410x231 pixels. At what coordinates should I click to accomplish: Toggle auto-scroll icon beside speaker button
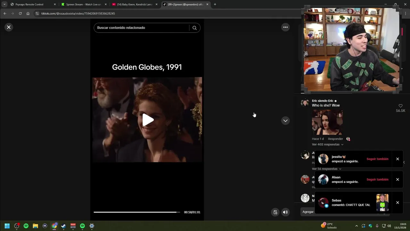(x=275, y=212)
